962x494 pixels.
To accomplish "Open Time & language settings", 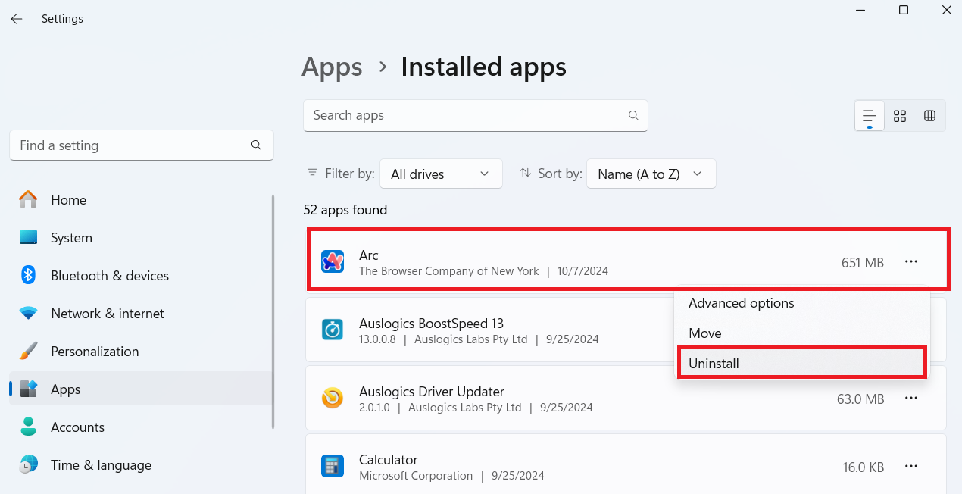I will (142, 465).
